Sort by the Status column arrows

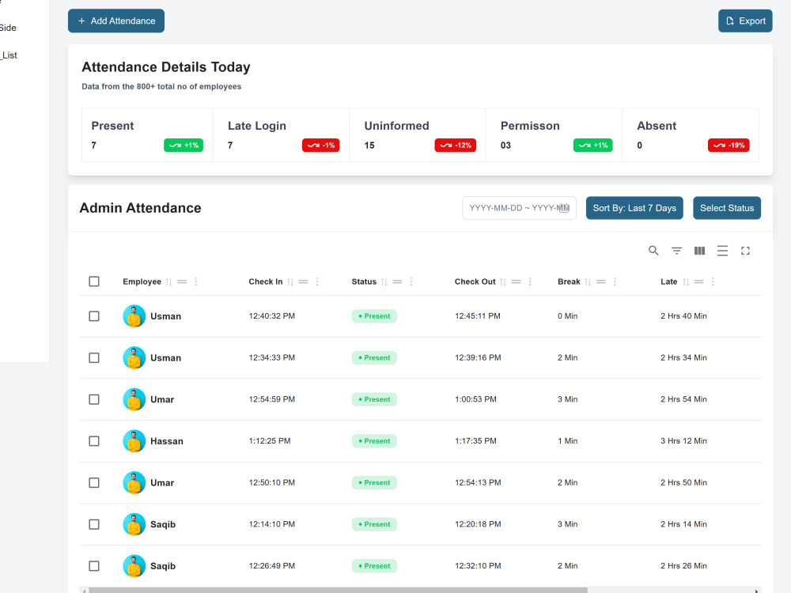click(x=384, y=282)
